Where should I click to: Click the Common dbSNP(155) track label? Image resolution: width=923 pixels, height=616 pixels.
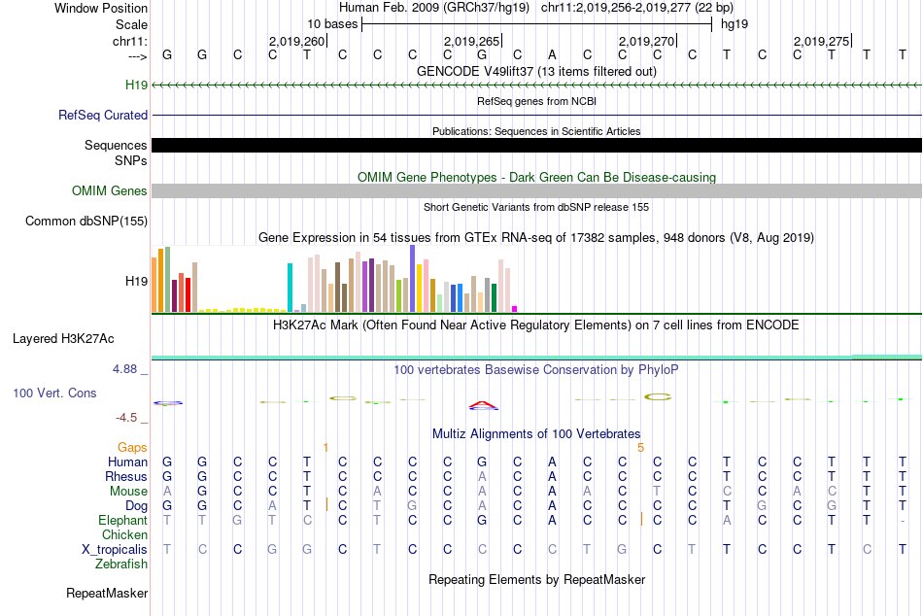(85, 221)
